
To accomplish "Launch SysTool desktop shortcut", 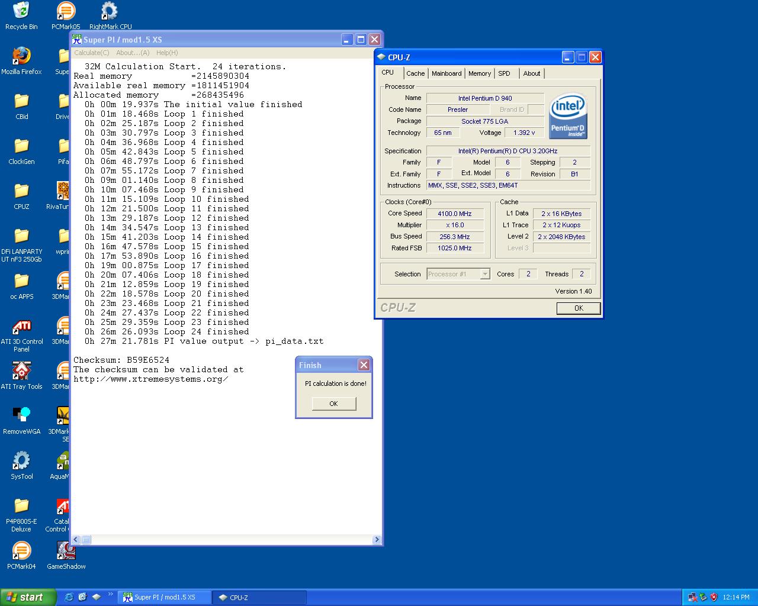I will pyautogui.click(x=21, y=465).
